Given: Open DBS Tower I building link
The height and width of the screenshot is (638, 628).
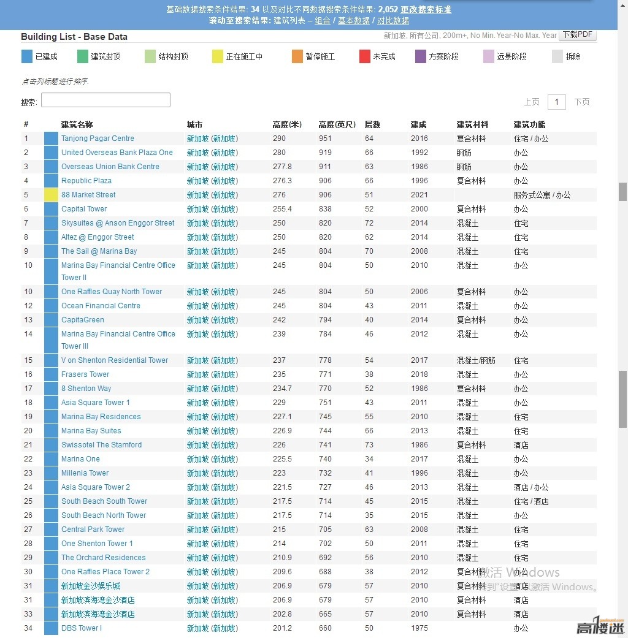Looking at the screenshot, I should pyautogui.click(x=82, y=628).
